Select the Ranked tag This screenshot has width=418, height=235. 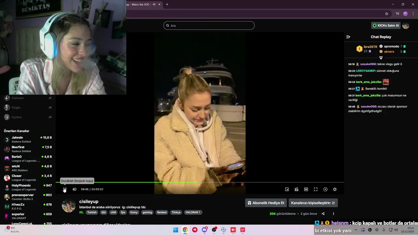click(x=162, y=212)
